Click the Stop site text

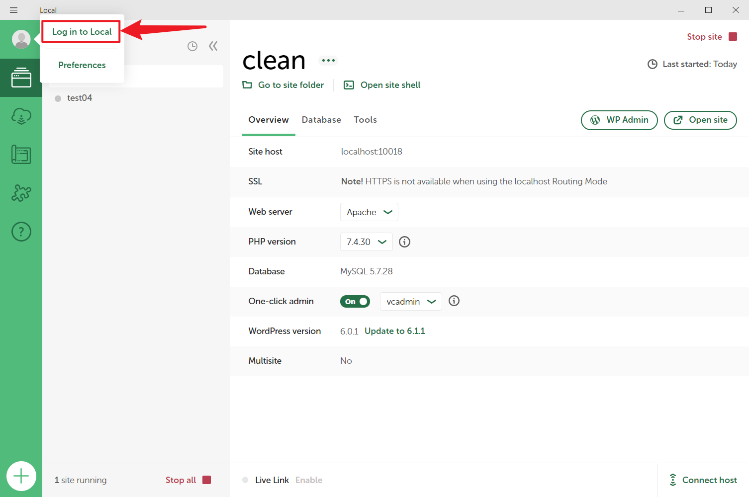pyautogui.click(x=704, y=37)
